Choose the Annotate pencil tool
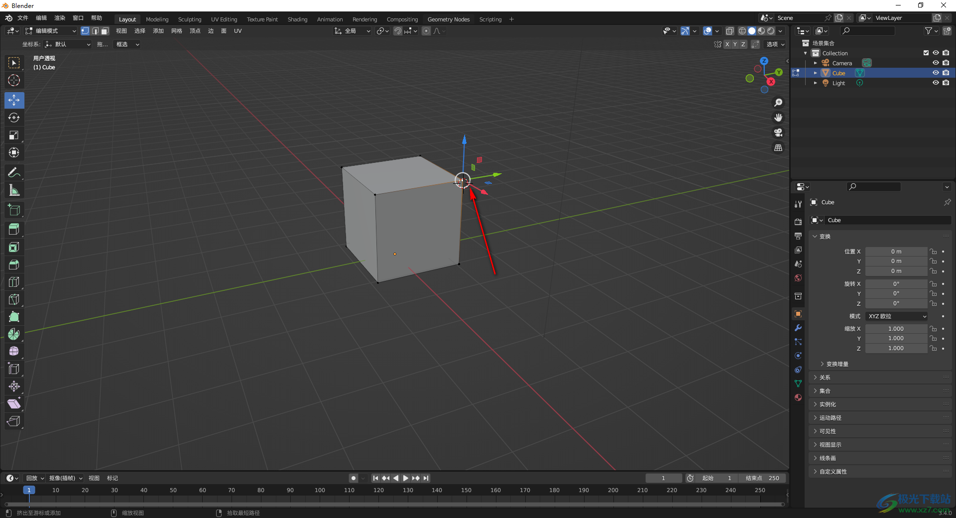This screenshot has width=956, height=518. click(14, 173)
